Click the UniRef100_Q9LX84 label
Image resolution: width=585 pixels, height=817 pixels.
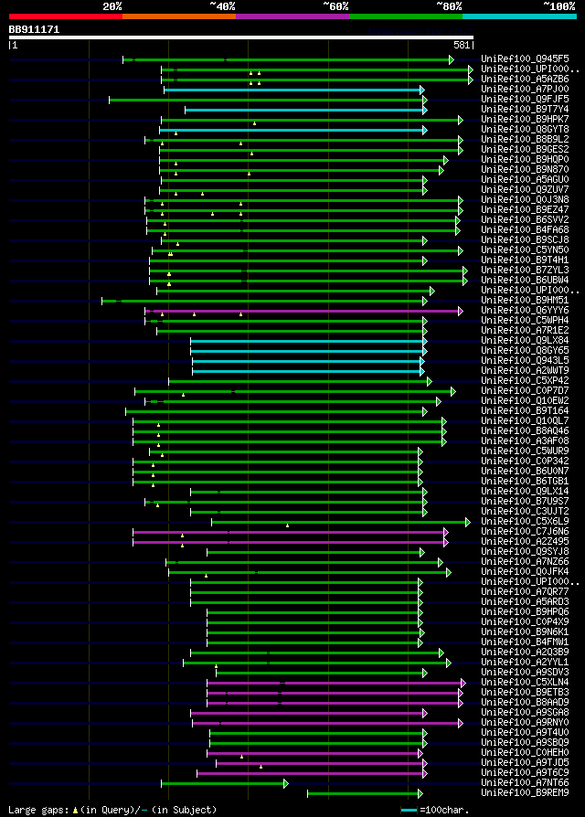point(525,340)
